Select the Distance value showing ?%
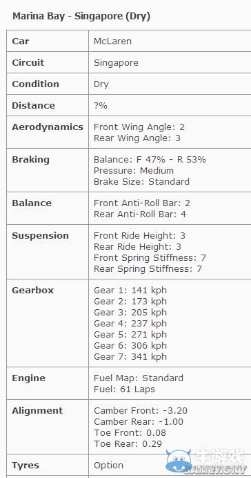Screen dimensions: 251x478 point(101,105)
